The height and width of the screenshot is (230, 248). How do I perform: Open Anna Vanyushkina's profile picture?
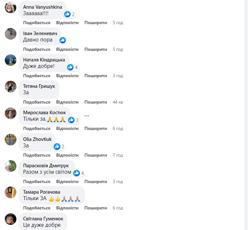11,7
